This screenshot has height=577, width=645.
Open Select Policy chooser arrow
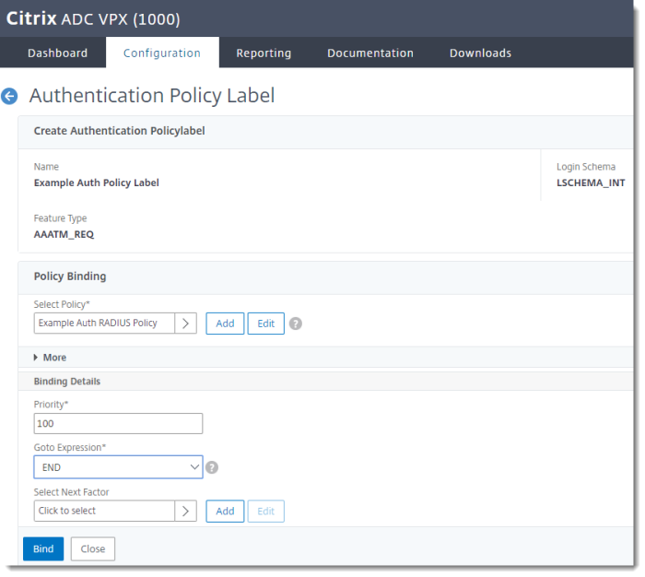tap(185, 324)
